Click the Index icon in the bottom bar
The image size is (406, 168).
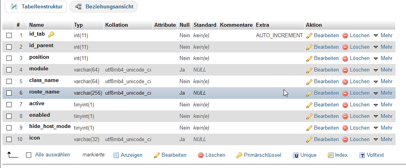(x=330, y=155)
